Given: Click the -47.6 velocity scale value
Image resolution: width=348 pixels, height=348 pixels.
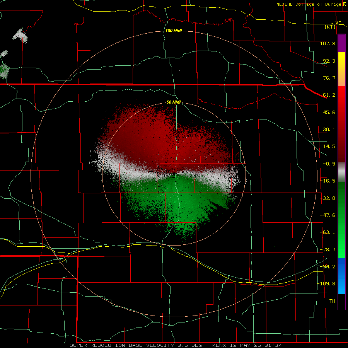Looking at the screenshot, I should click(328, 215).
